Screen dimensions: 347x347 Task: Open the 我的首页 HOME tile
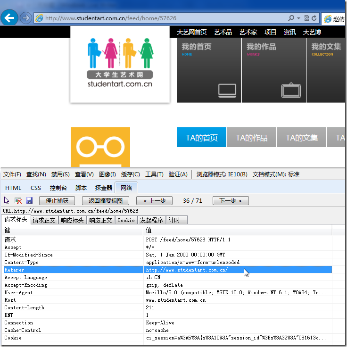(x=209, y=70)
